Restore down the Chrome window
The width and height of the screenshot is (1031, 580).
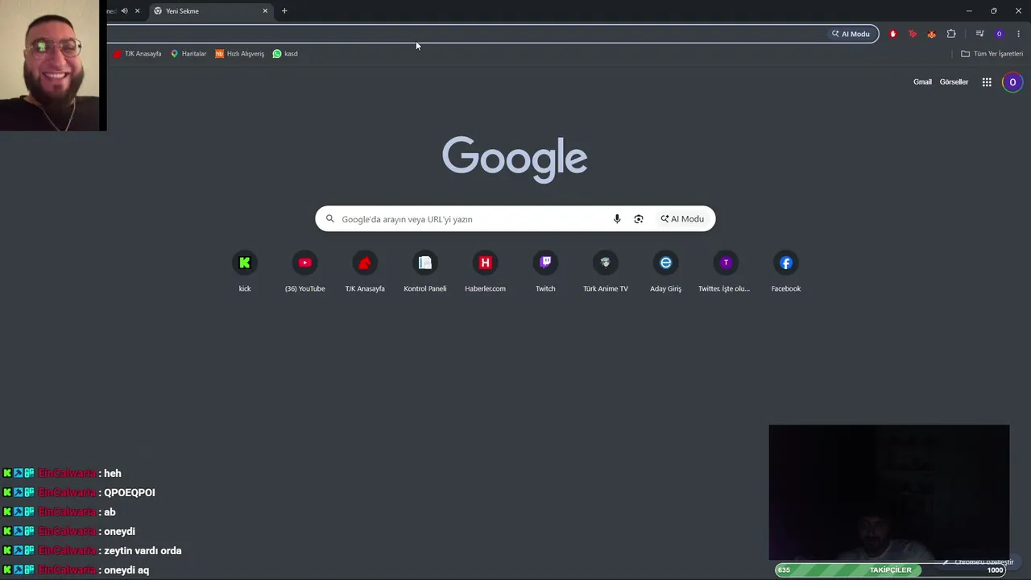click(x=994, y=10)
